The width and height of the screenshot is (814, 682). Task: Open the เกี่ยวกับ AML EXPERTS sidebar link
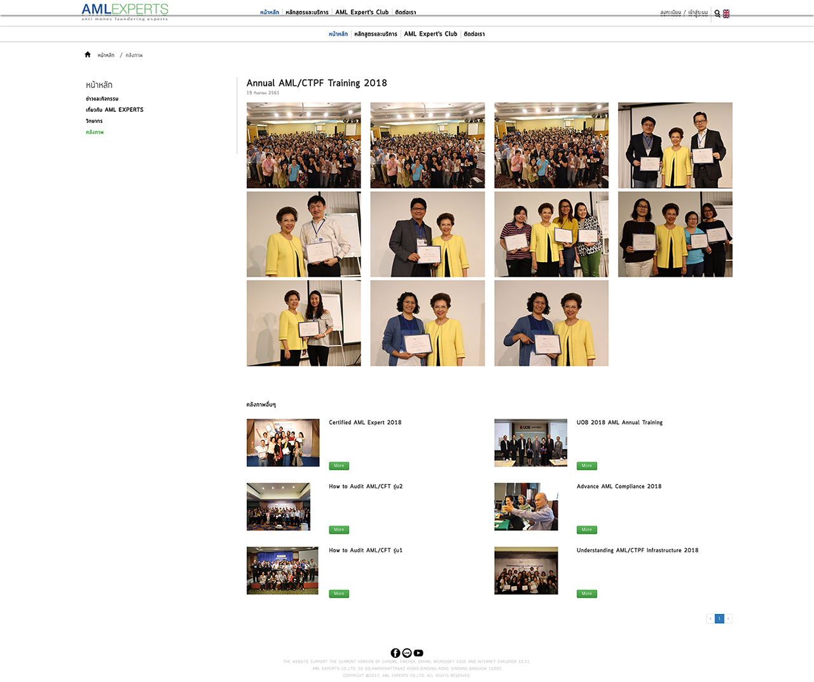point(114,109)
